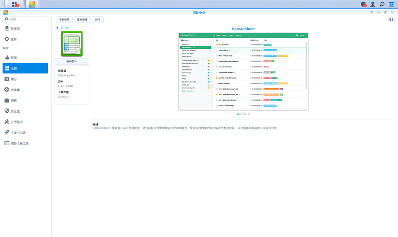The image size is (398, 237).
Task: Click the 推薦 thumbs-up icon
Action: [x=7, y=58]
